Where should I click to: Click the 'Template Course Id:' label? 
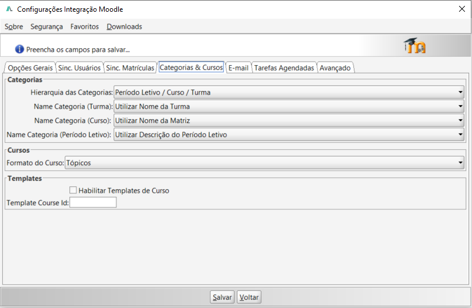38,203
